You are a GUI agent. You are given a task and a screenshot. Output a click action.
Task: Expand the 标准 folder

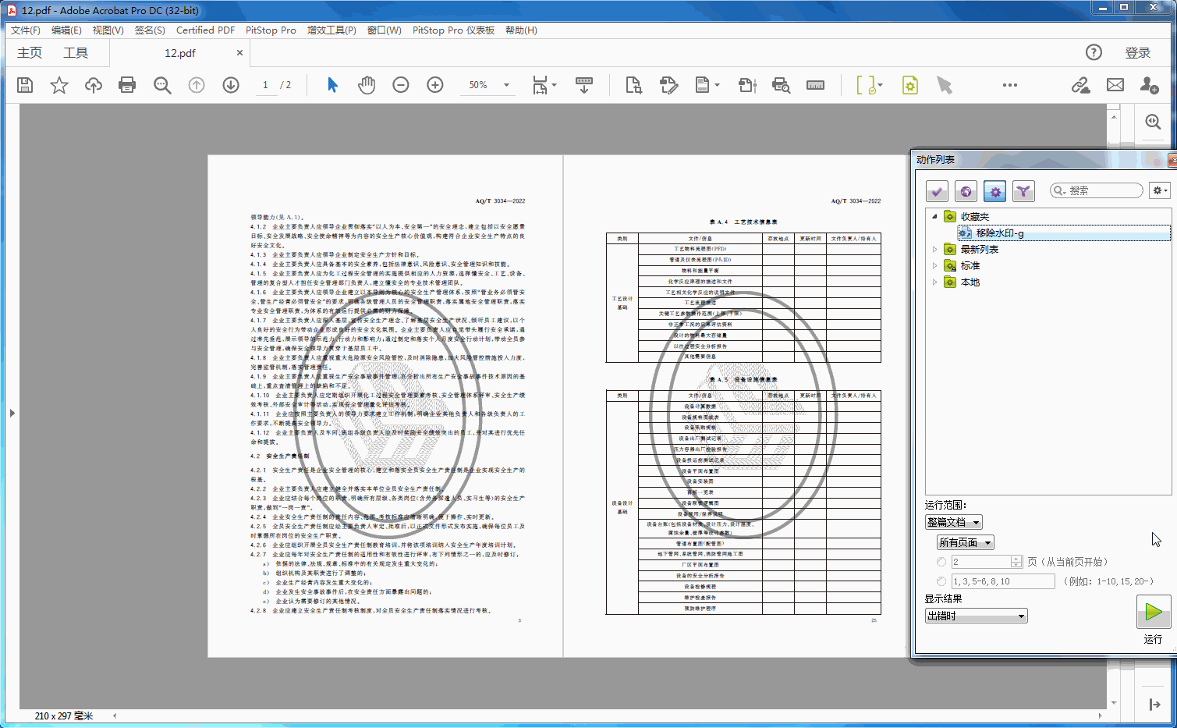(x=934, y=265)
